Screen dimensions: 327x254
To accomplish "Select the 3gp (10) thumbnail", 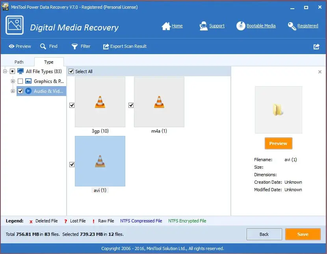I will pyautogui.click(x=100, y=102).
